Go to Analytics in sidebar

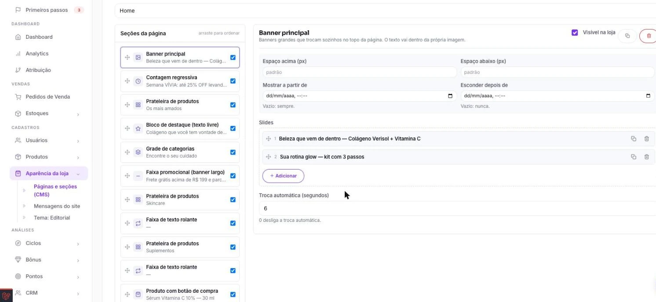point(37,54)
